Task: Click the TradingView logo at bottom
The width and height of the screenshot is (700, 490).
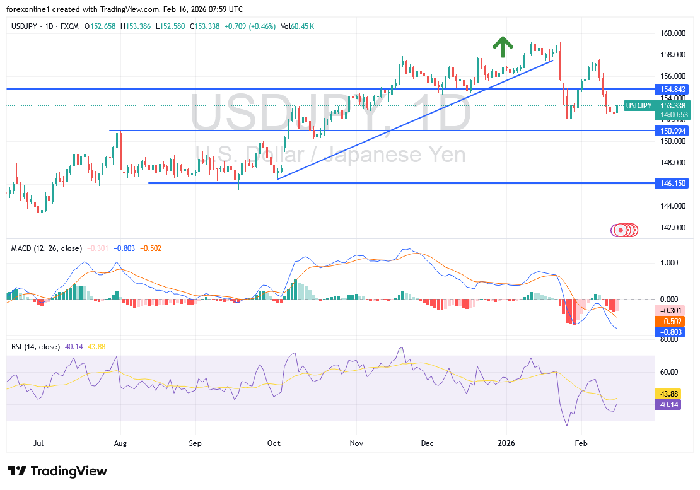Action: tap(57, 471)
